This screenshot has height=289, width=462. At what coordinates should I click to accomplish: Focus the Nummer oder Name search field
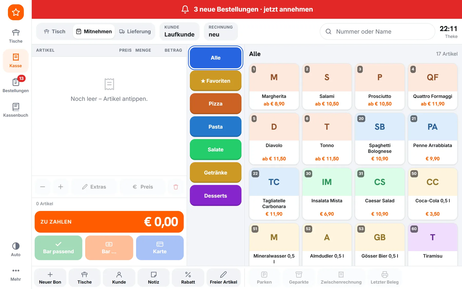(377, 32)
